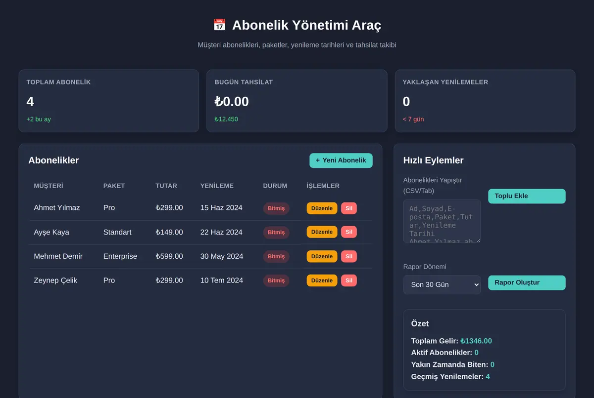Select the customer name Zeynep Çelik
This screenshot has width=594, height=398.
[55, 280]
